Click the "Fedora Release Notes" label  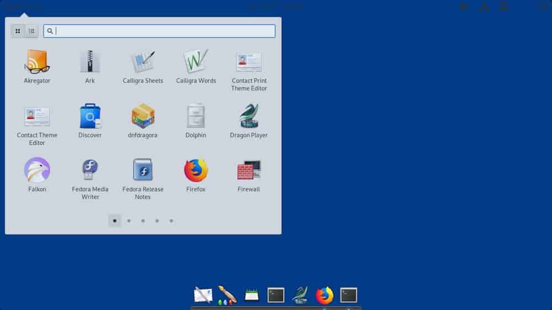click(x=143, y=193)
